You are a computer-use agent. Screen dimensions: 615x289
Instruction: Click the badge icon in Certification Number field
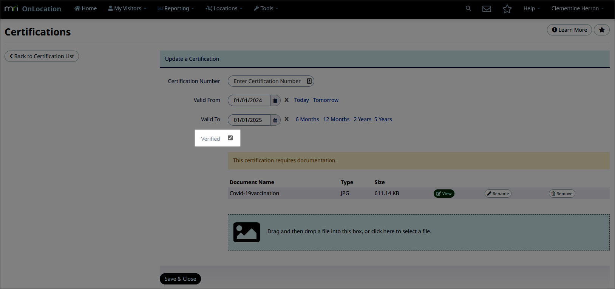click(309, 81)
